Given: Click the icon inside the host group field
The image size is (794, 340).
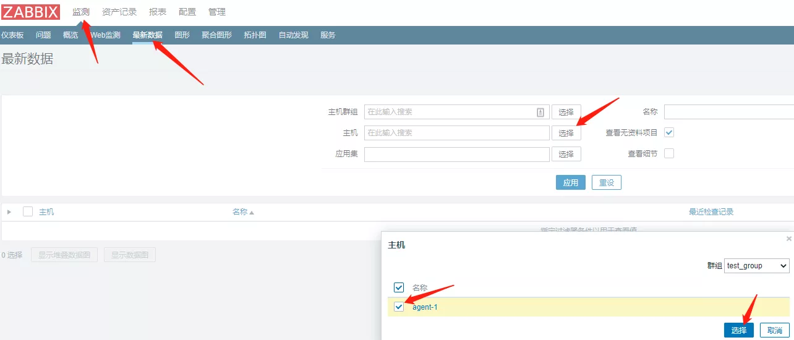Looking at the screenshot, I should 540,112.
